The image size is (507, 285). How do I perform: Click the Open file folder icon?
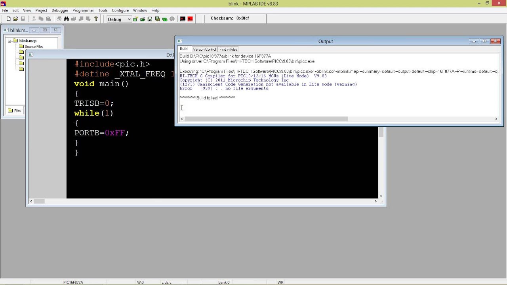[15, 19]
